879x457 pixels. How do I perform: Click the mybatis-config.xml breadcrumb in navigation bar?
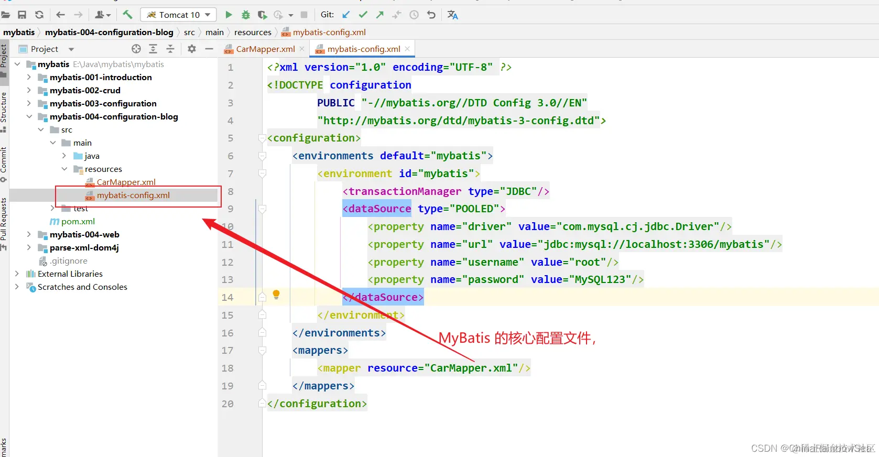(x=323, y=32)
